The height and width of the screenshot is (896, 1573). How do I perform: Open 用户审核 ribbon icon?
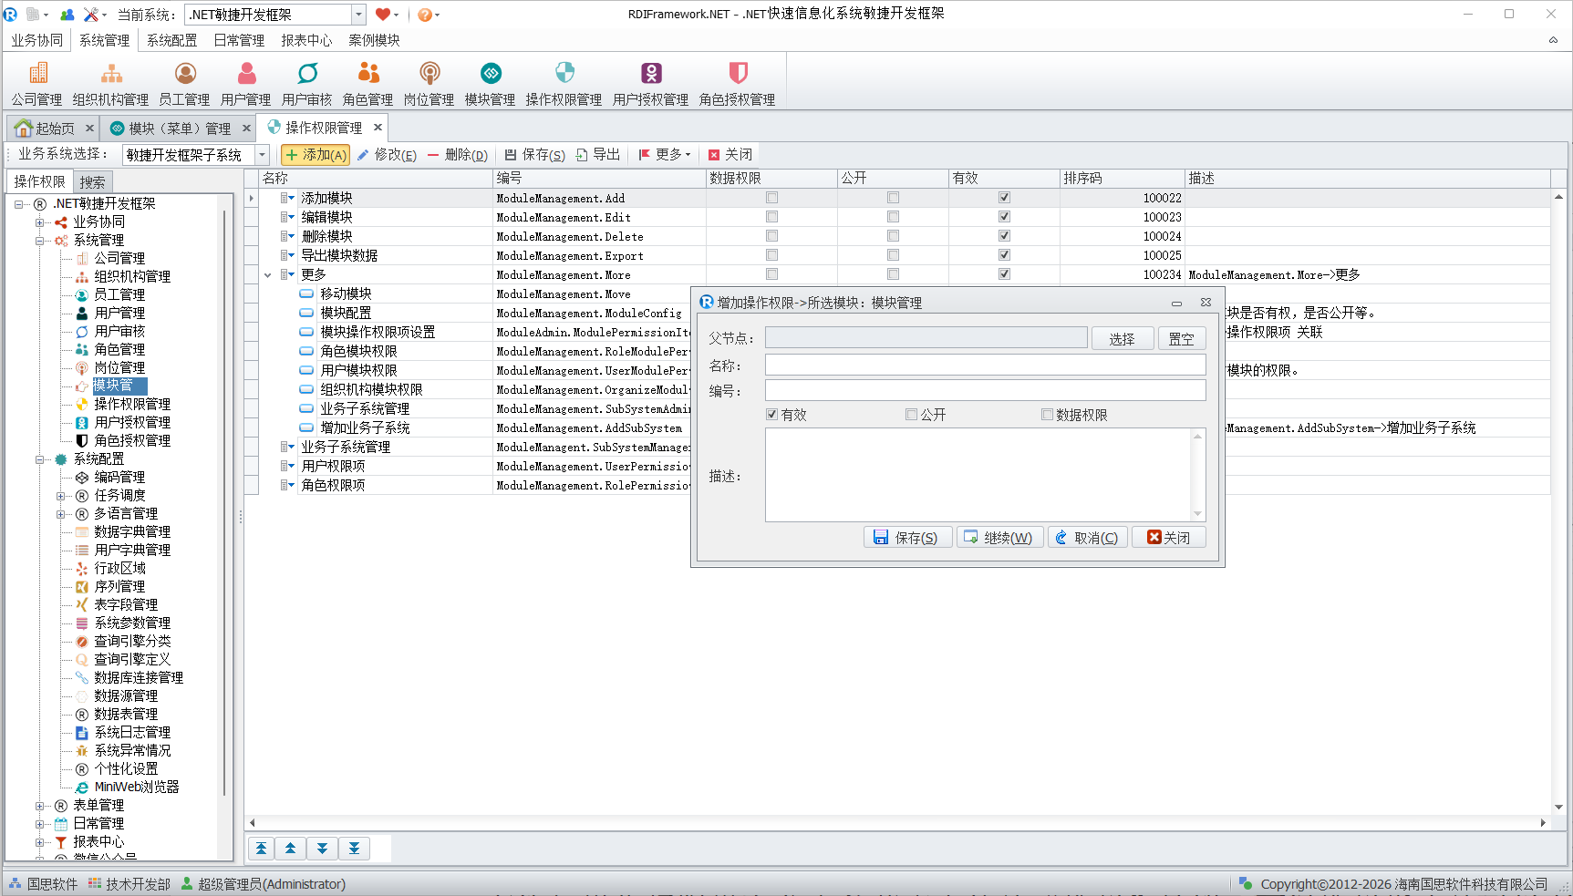tap(306, 84)
